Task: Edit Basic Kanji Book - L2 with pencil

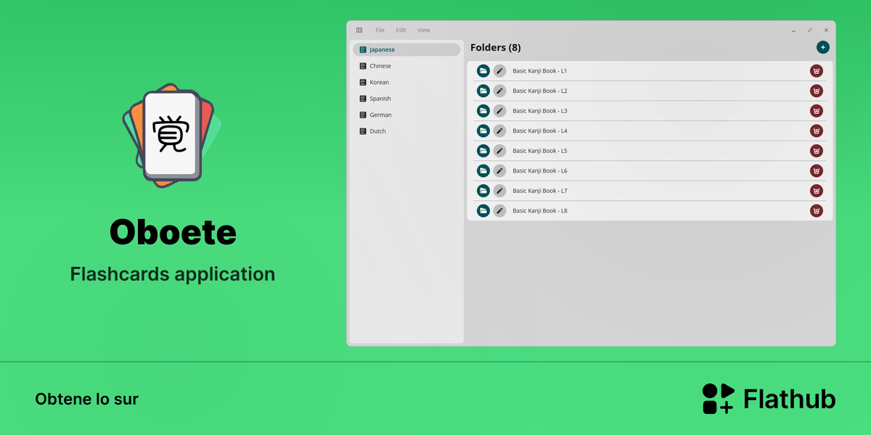Action: tap(499, 91)
